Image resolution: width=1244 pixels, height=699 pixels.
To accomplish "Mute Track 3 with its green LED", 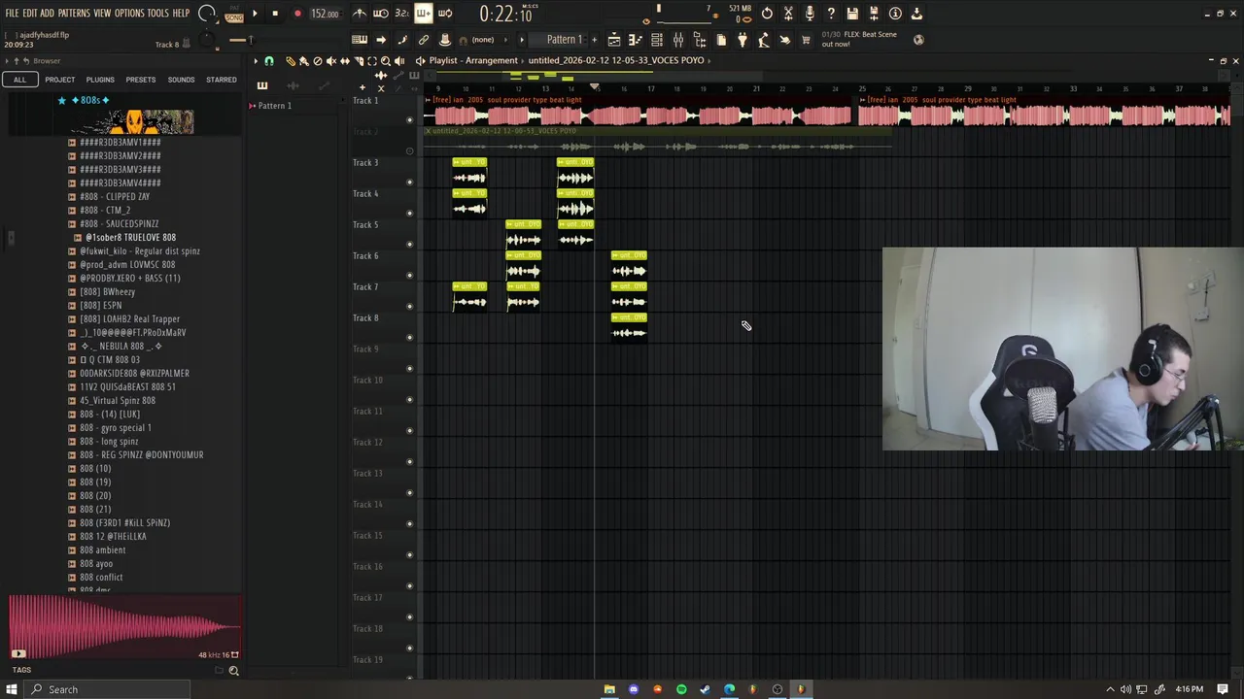I will coord(409,182).
